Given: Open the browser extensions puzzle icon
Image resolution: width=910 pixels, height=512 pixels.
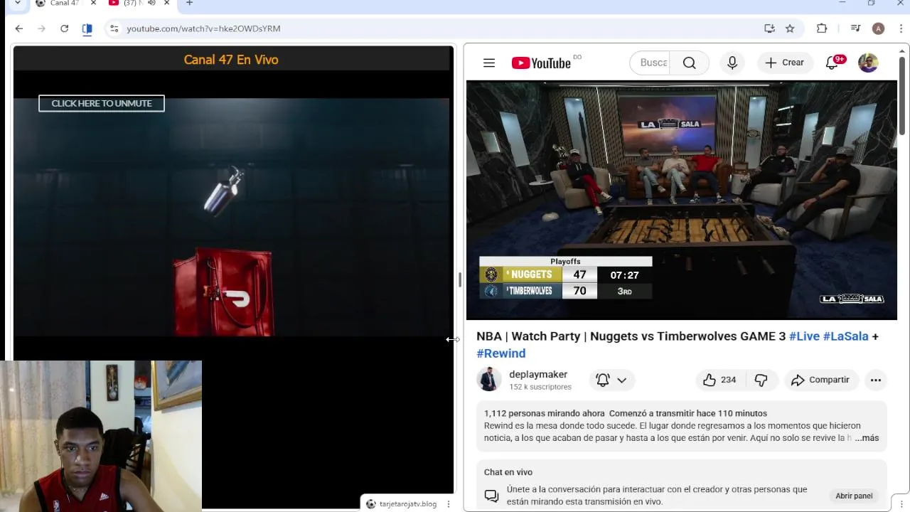Looking at the screenshot, I should (x=822, y=28).
